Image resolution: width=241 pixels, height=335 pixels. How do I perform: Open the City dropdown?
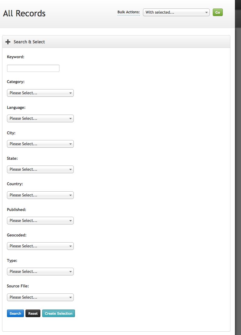[x=40, y=144]
